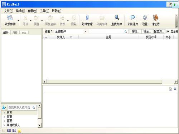Expand the 其他联系人 contact group

(x=4, y=125)
